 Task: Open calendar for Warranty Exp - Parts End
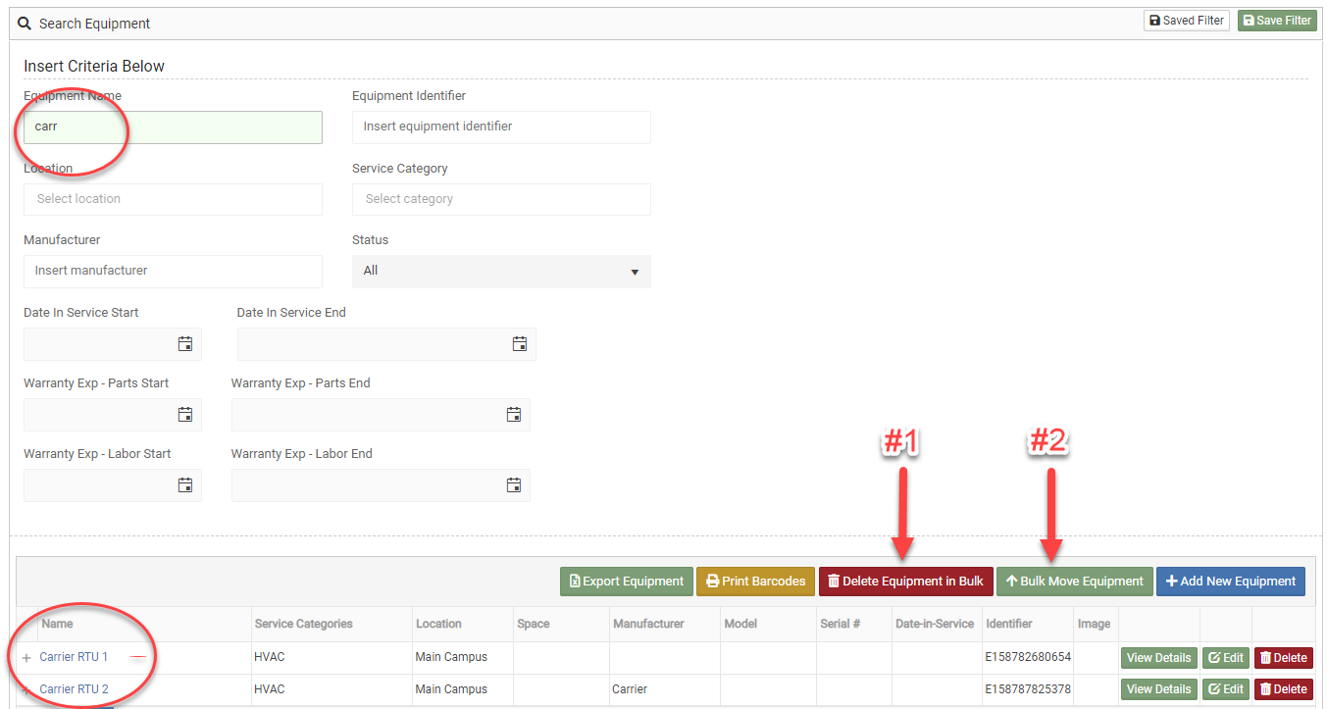pos(513,415)
